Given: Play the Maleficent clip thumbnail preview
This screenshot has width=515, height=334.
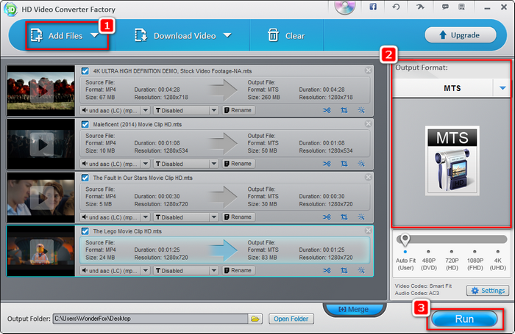Looking at the screenshot, I should coord(42,145).
